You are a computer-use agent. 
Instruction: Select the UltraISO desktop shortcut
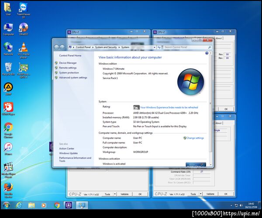click(24, 29)
